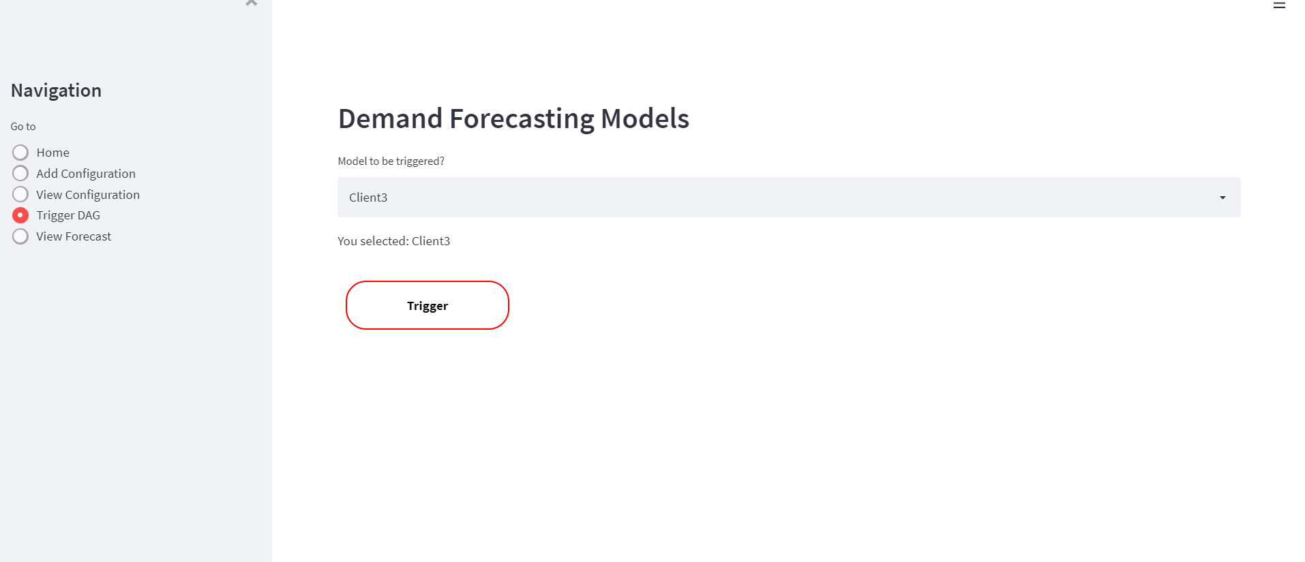
Task: Click the filled Trigger DAG radio circle
Action: pyautogui.click(x=20, y=215)
